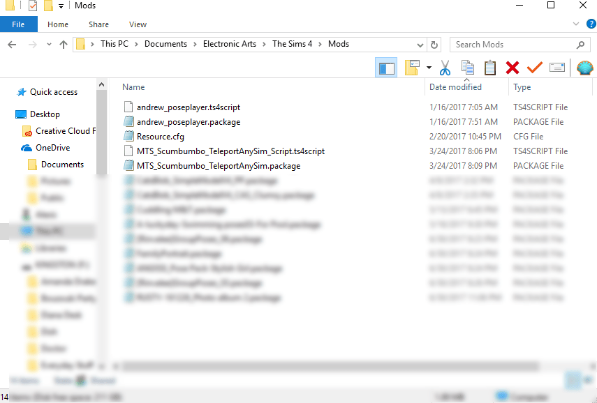597x403 pixels.
Task: Click the orange checkmark Properties icon
Action: [x=535, y=68]
